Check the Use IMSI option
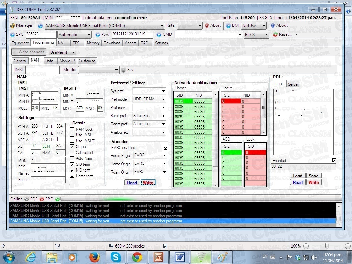 click(72, 135)
